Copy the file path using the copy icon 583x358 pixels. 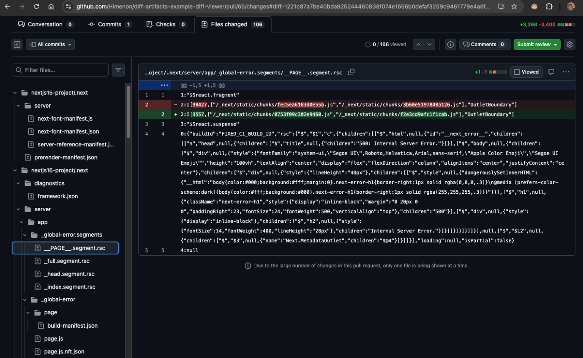[351, 72]
